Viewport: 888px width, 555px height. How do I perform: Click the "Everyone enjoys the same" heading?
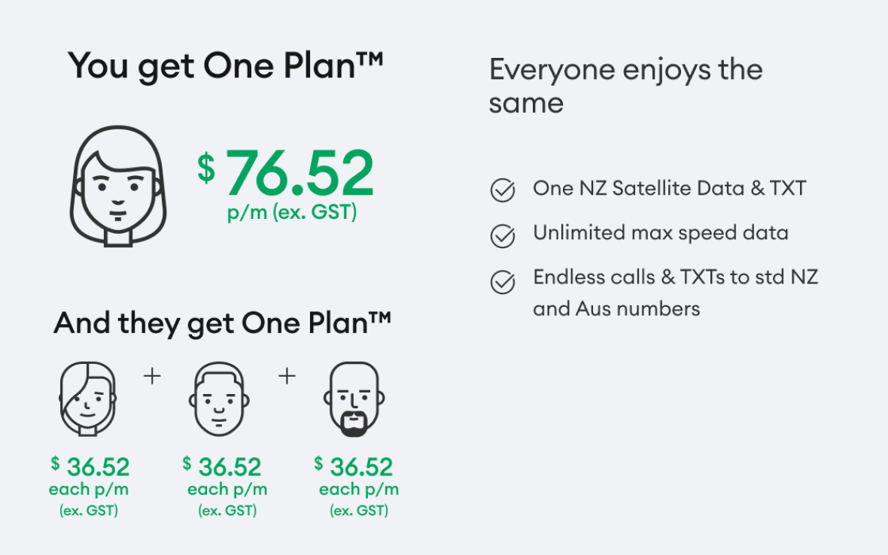(625, 86)
